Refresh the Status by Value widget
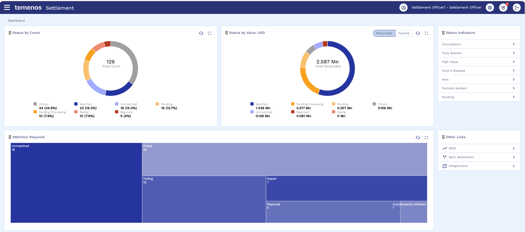 click(x=418, y=33)
